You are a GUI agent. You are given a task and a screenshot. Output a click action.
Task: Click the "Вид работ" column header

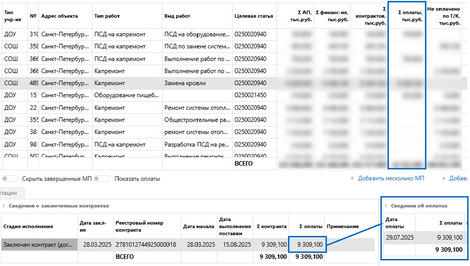177,16
